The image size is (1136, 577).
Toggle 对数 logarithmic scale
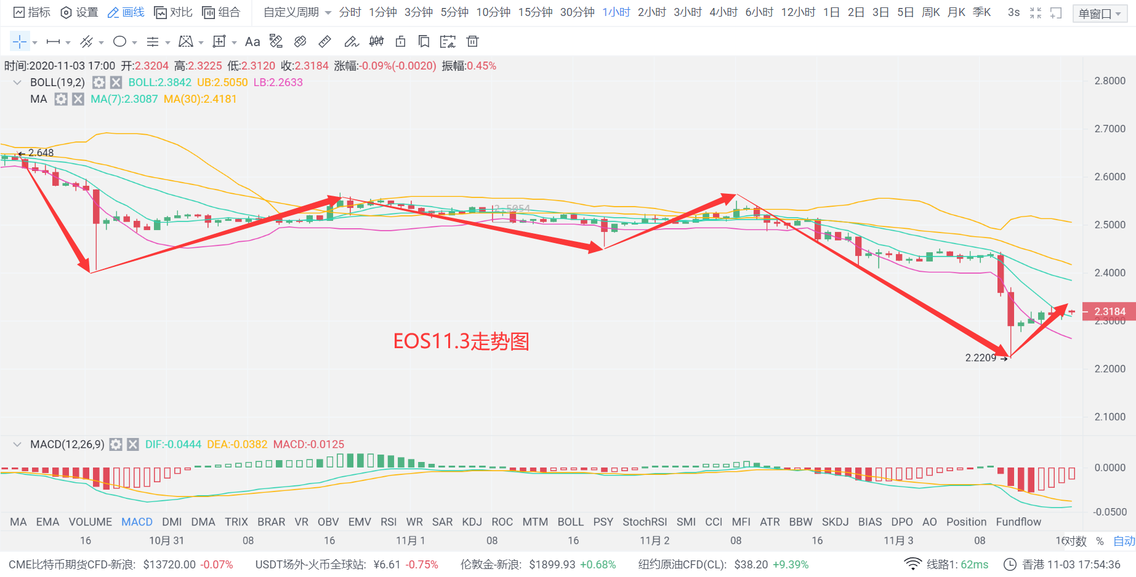point(1074,541)
